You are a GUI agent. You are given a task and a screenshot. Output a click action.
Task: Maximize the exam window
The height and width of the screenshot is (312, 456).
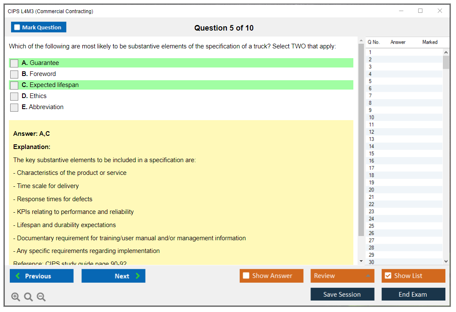coord(420,11)
